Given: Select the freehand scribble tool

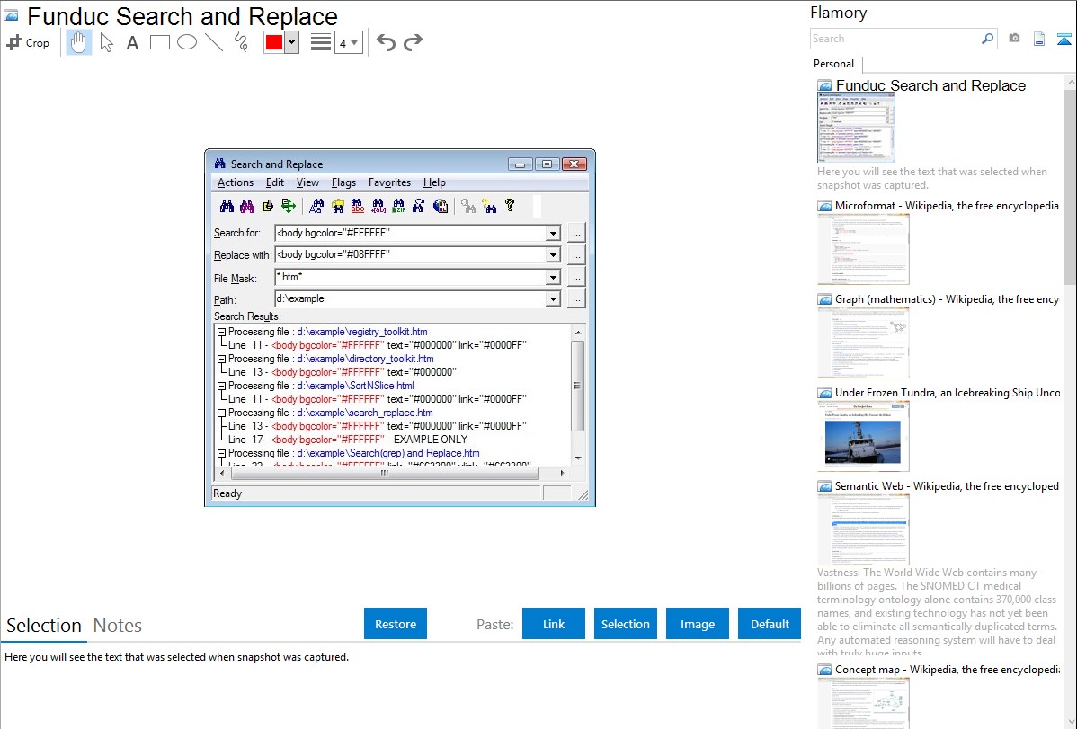Looking at the screenshot, I should point(241,42).
